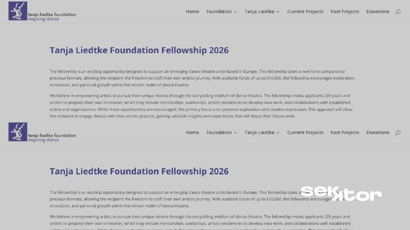The height and width of the screenshot is (230, 410).
Task: Go to Donations in the top navigation bar
Action: [378, 11]
